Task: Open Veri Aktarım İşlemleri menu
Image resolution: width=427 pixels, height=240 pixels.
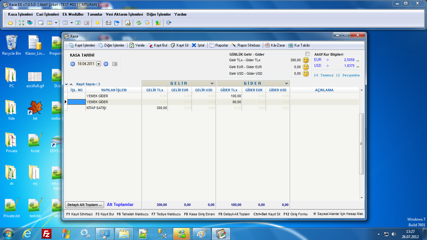Action: click(x=124, y=14)
